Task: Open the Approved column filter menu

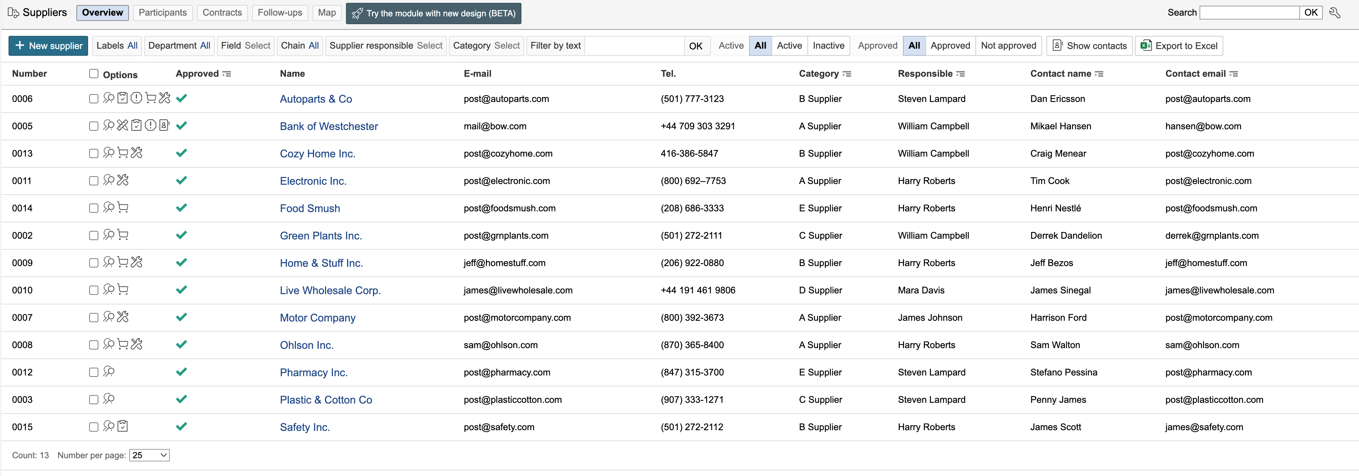Action: click(227, 74)
